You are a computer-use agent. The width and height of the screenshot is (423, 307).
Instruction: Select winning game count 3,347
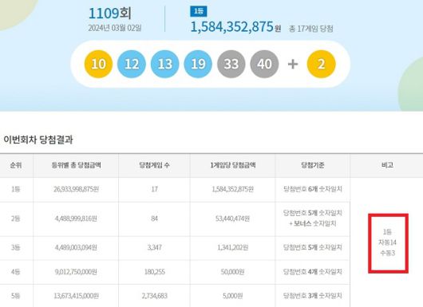pyautogui.click(x=154, y=247)
